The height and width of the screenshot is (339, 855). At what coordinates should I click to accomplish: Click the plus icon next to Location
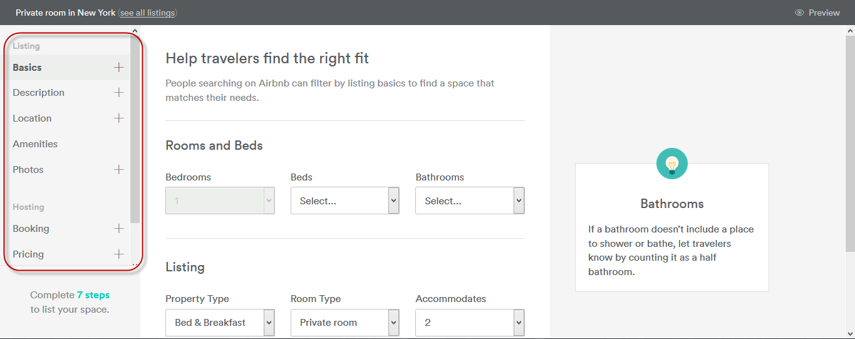(119, 118)
